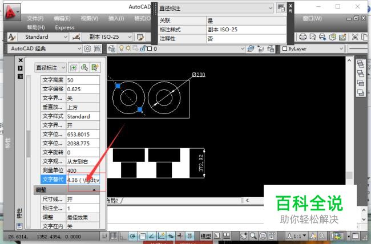Click the drawing area vertical scroll up arrow
Screen dimensions: 371x244
349,61
